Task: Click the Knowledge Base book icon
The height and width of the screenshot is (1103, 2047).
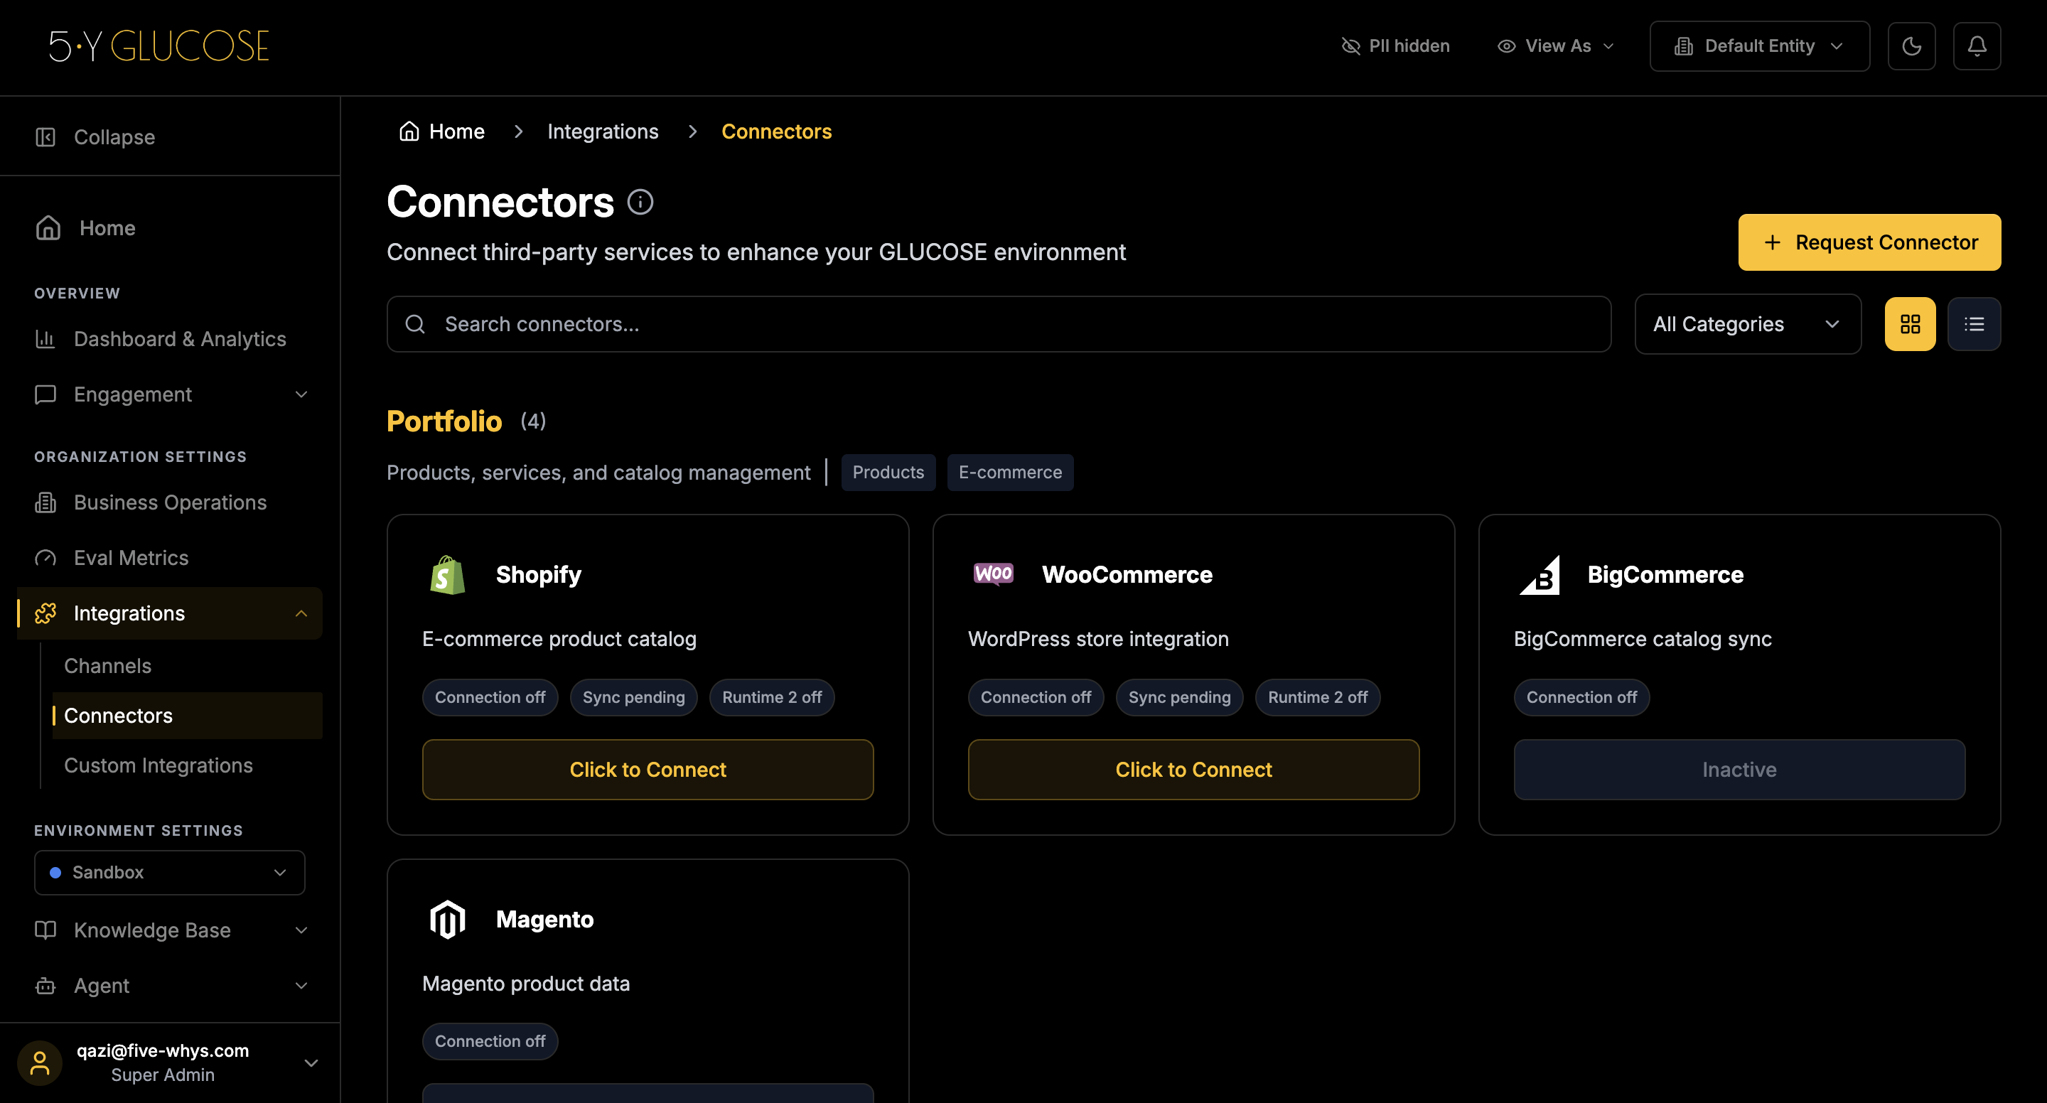Action: [45, 930]
